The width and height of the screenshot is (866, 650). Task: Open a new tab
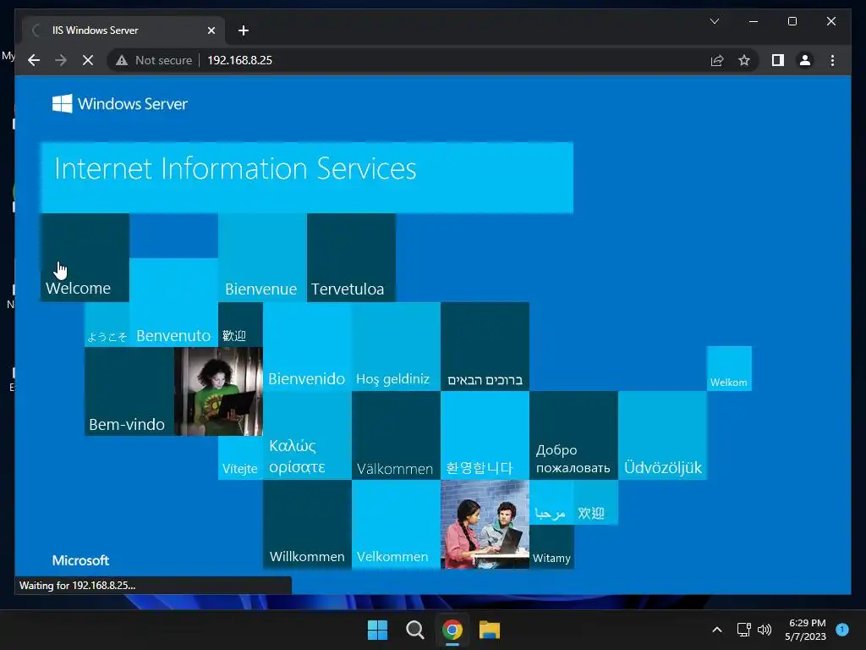244,30
